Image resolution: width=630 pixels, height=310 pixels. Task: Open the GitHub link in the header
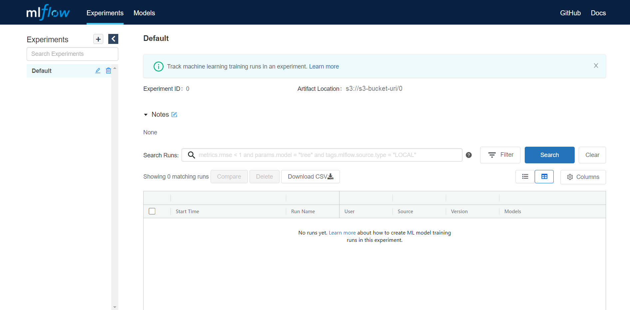point(570,13)
